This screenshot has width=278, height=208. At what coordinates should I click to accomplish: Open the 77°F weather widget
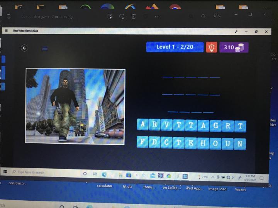(x=203, y=177)
